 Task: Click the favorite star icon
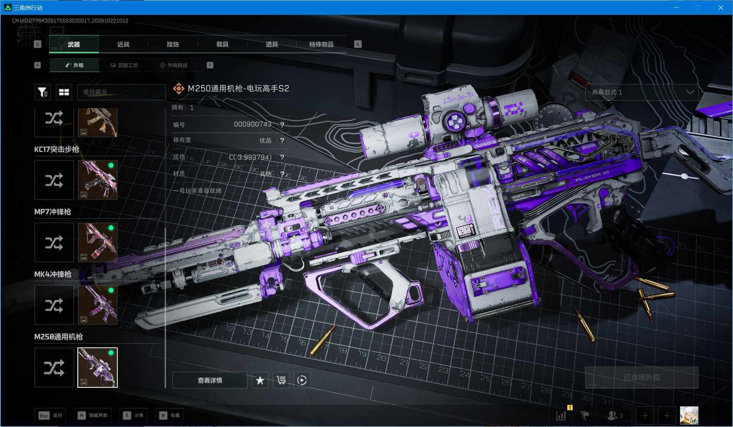click(x=260, y=380)
